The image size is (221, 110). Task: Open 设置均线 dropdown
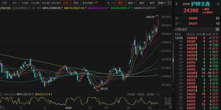[152, 8]
